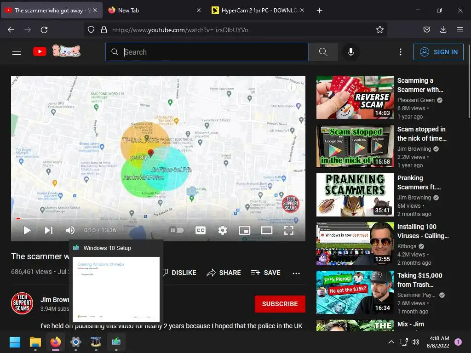The image size is (471, 353).
Task: Switch to the HyperCam 2 for PC tab
Action: click(x=258, y=10)
